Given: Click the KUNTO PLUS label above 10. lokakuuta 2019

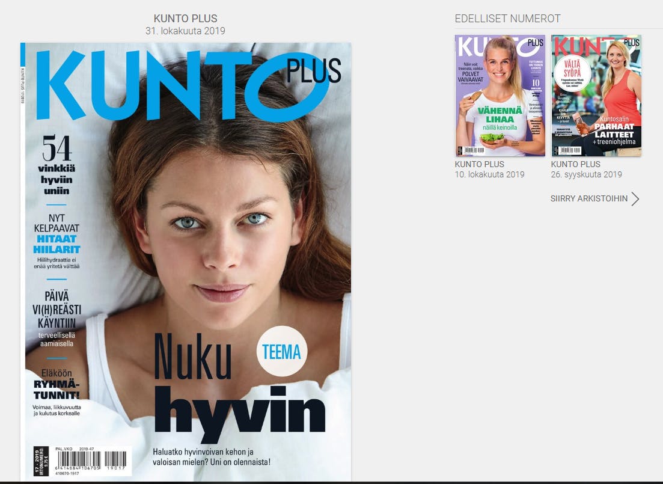Looking at the screenshot, I should click(480, 164).
